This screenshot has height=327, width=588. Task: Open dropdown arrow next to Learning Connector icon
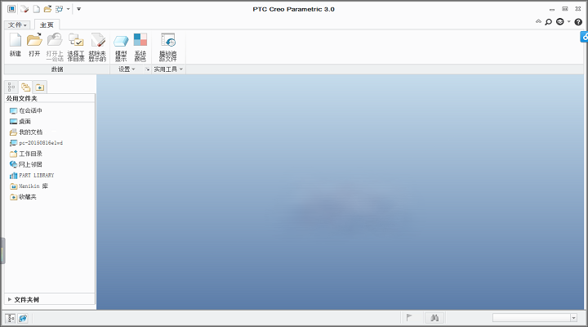569,22
